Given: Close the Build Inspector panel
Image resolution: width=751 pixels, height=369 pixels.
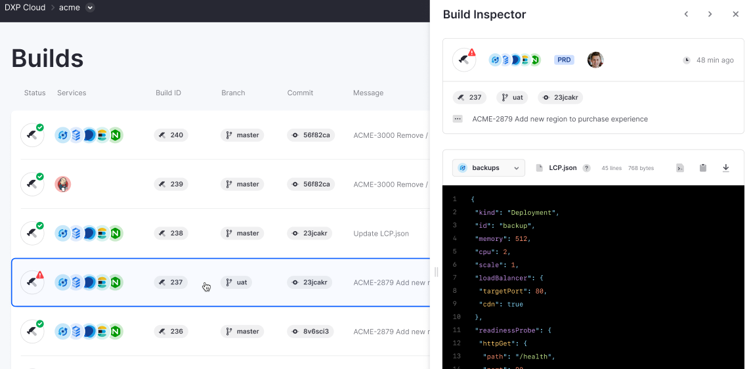Looking at the screenshot, I should point(735,14).
